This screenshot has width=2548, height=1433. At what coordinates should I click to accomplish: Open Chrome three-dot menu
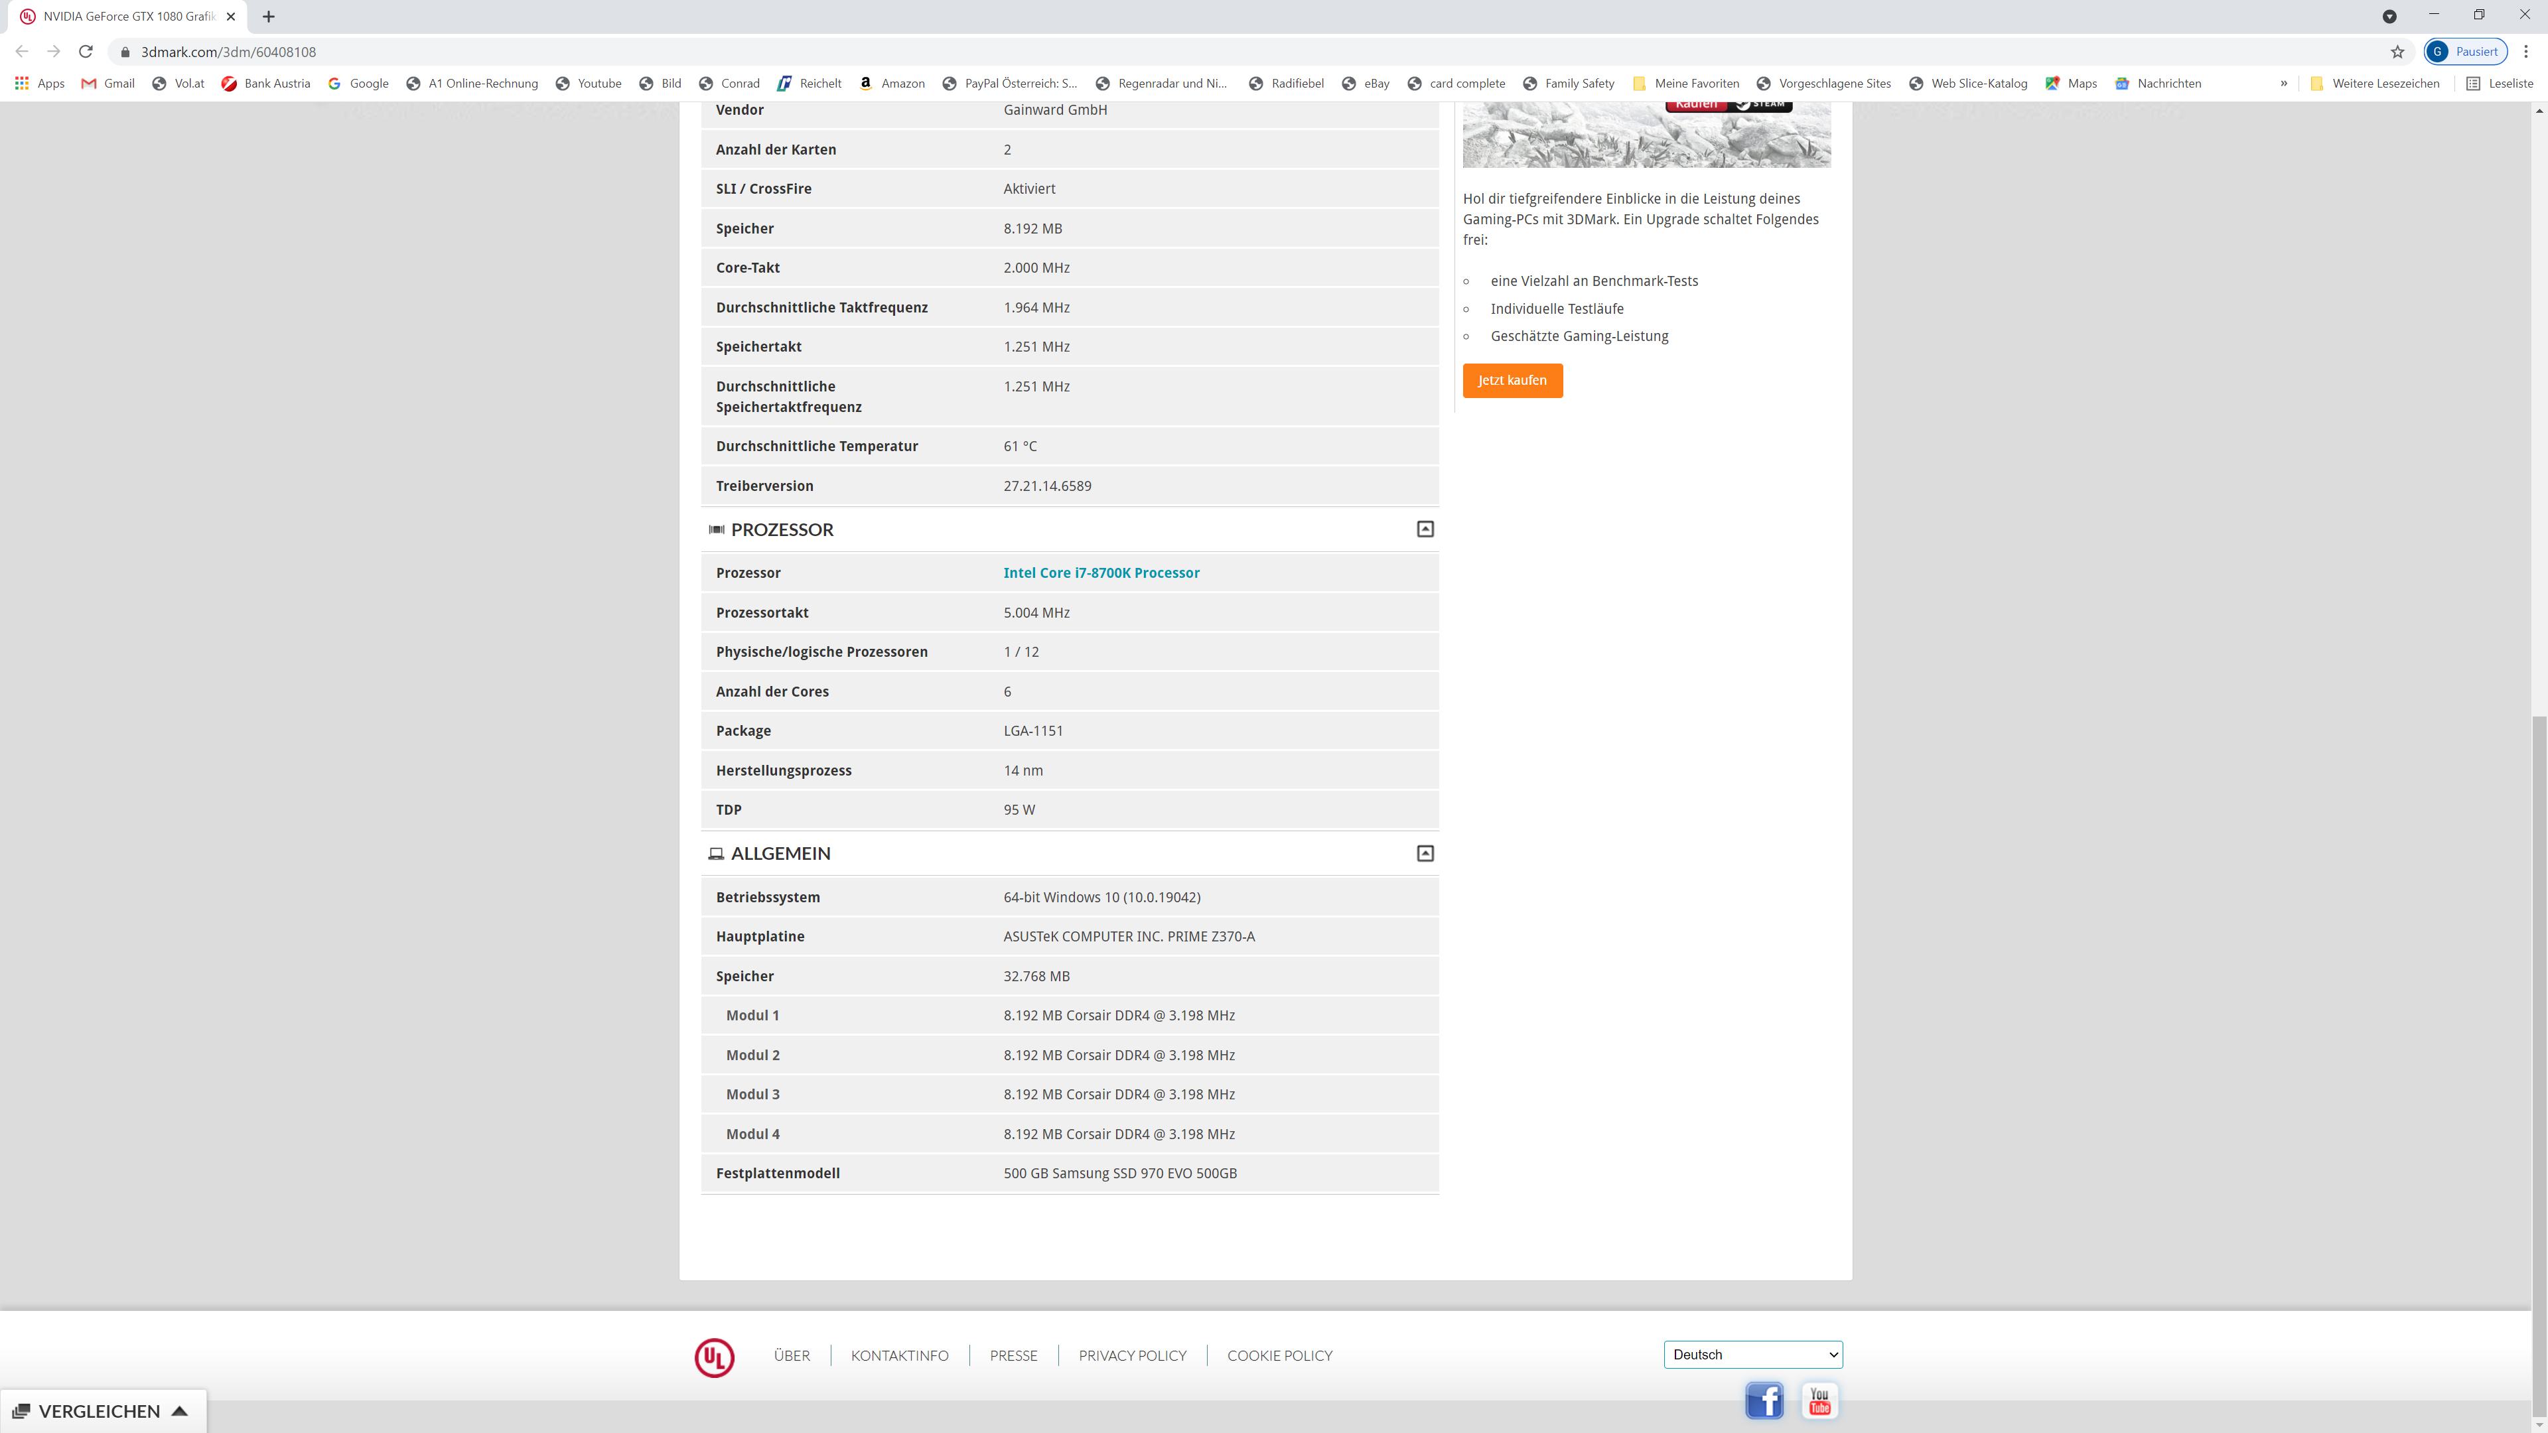pyautogui.click(x=2525, y=52)
